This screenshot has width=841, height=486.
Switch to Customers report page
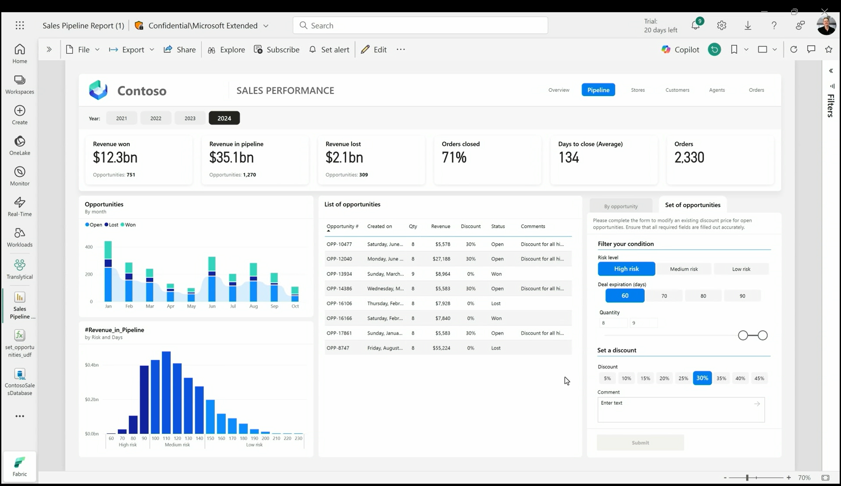(677, 90)
